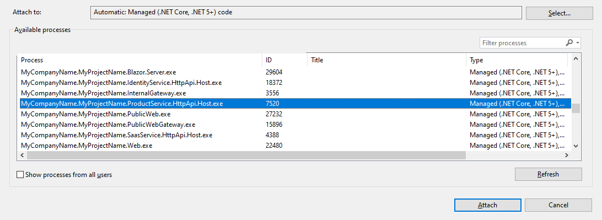Click the horizontal scrollbar thumb
The width and height of the screenshot is (602, 220).
(246, 155)
